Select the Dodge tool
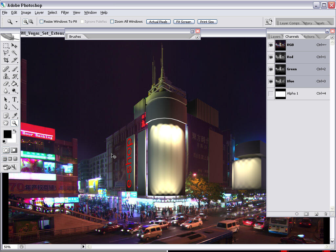Image resolution: width=336 pixels, height=252 pixels. point(14,91)
